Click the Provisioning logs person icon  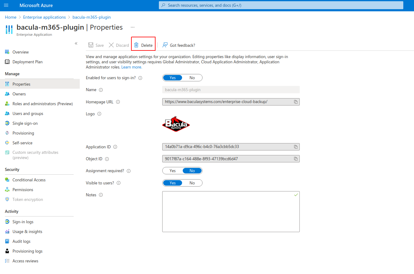[7, 251]
